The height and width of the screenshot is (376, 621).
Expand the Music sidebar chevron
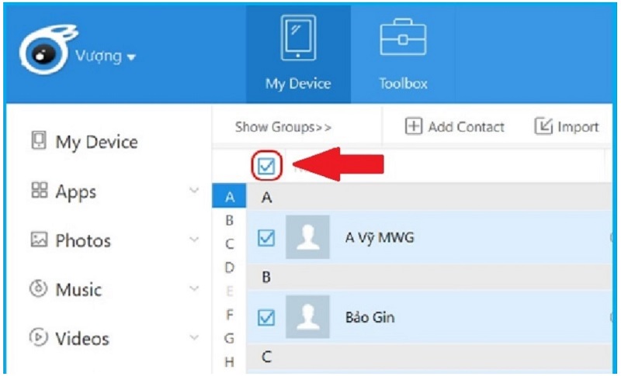(x=194, y=289)
